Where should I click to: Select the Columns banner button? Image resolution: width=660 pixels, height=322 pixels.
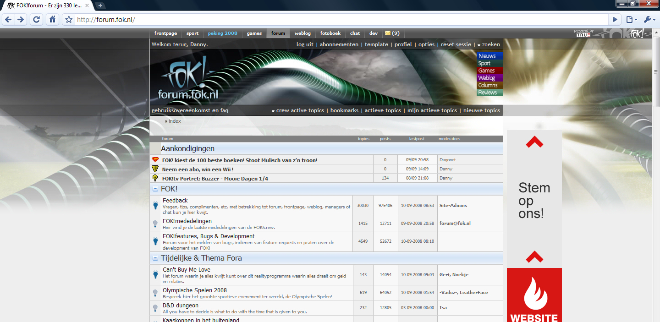(489, 85)
